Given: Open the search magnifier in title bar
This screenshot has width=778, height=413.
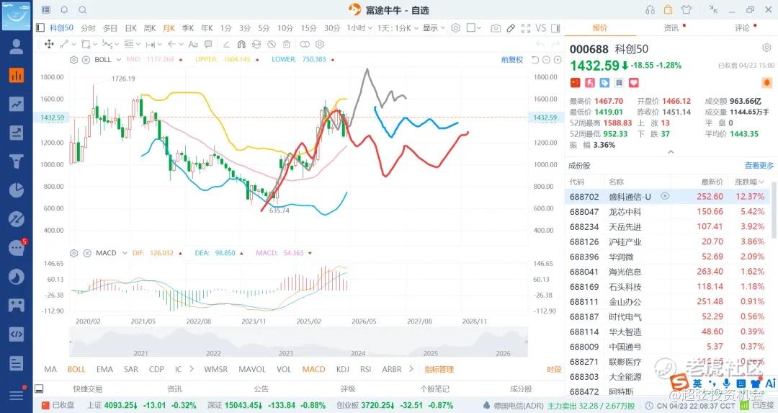Looking at the screenshot, I should [82, 10].
